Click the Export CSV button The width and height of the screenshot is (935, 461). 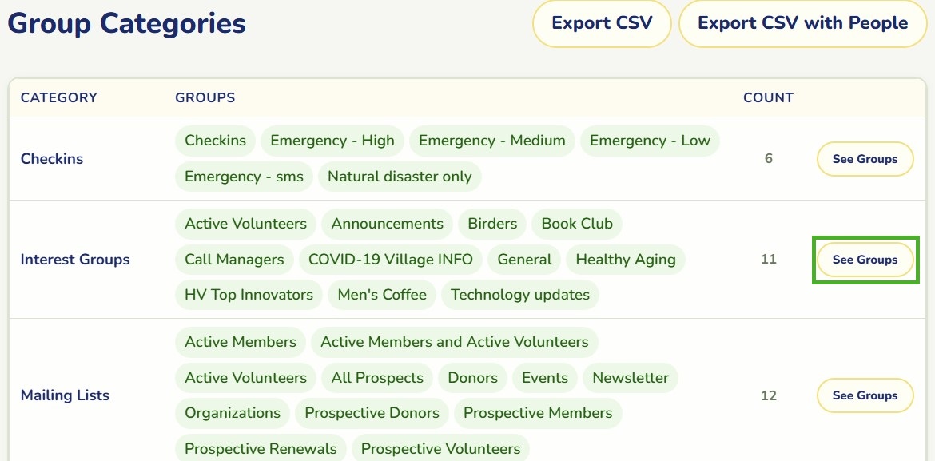[602, 23]
